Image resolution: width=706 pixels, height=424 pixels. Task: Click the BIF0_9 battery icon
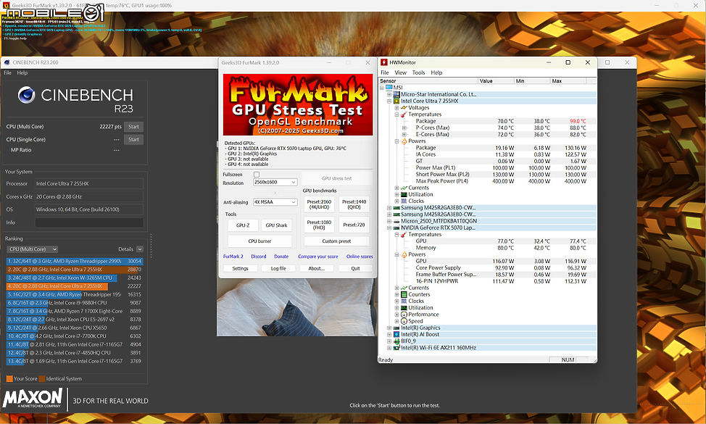tap(396, 341)
